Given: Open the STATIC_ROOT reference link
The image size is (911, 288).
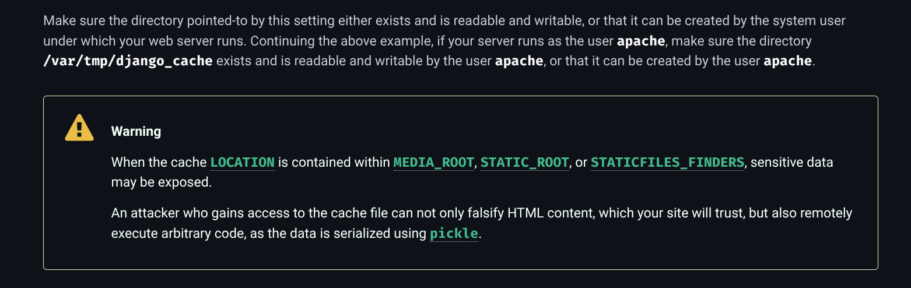Looking at the screenshot, I should pos(524,163).
